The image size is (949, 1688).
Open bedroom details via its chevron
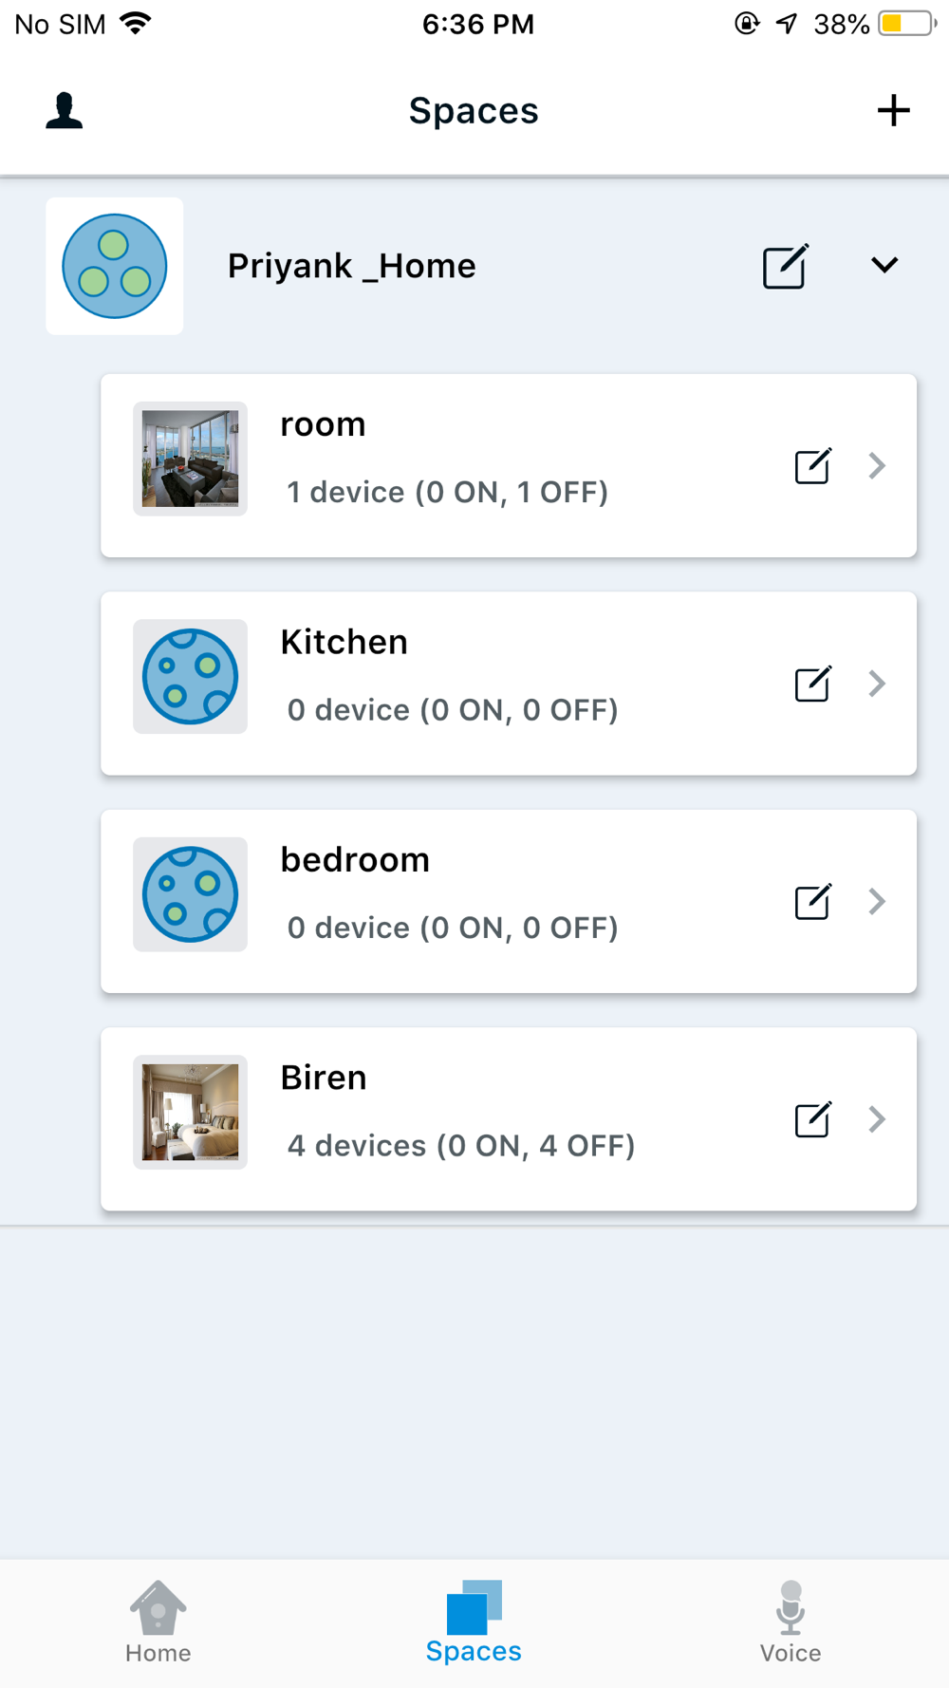877,901
